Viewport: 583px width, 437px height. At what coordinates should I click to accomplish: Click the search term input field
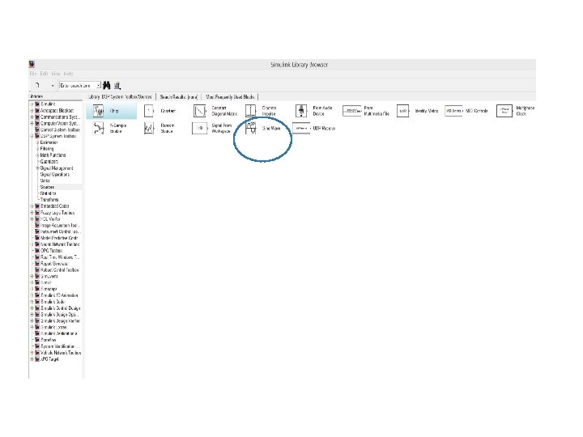(78, 86)
